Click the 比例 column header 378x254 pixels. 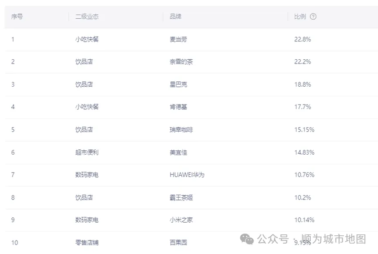click(300, 17)
